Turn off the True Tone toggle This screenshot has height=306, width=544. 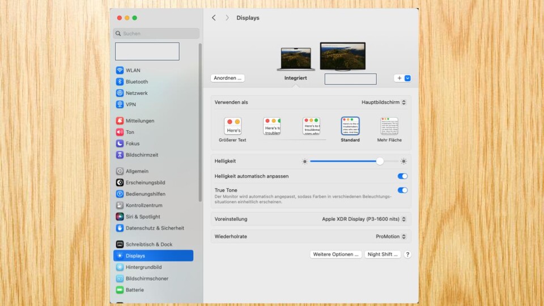pos(402,190)
